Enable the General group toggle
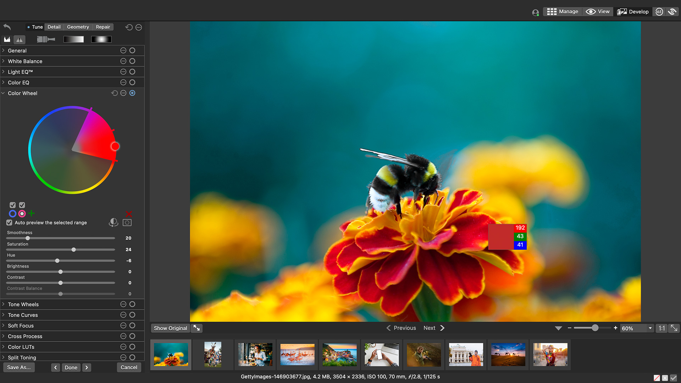Screen dimensions: 681x383 (132, 50)
